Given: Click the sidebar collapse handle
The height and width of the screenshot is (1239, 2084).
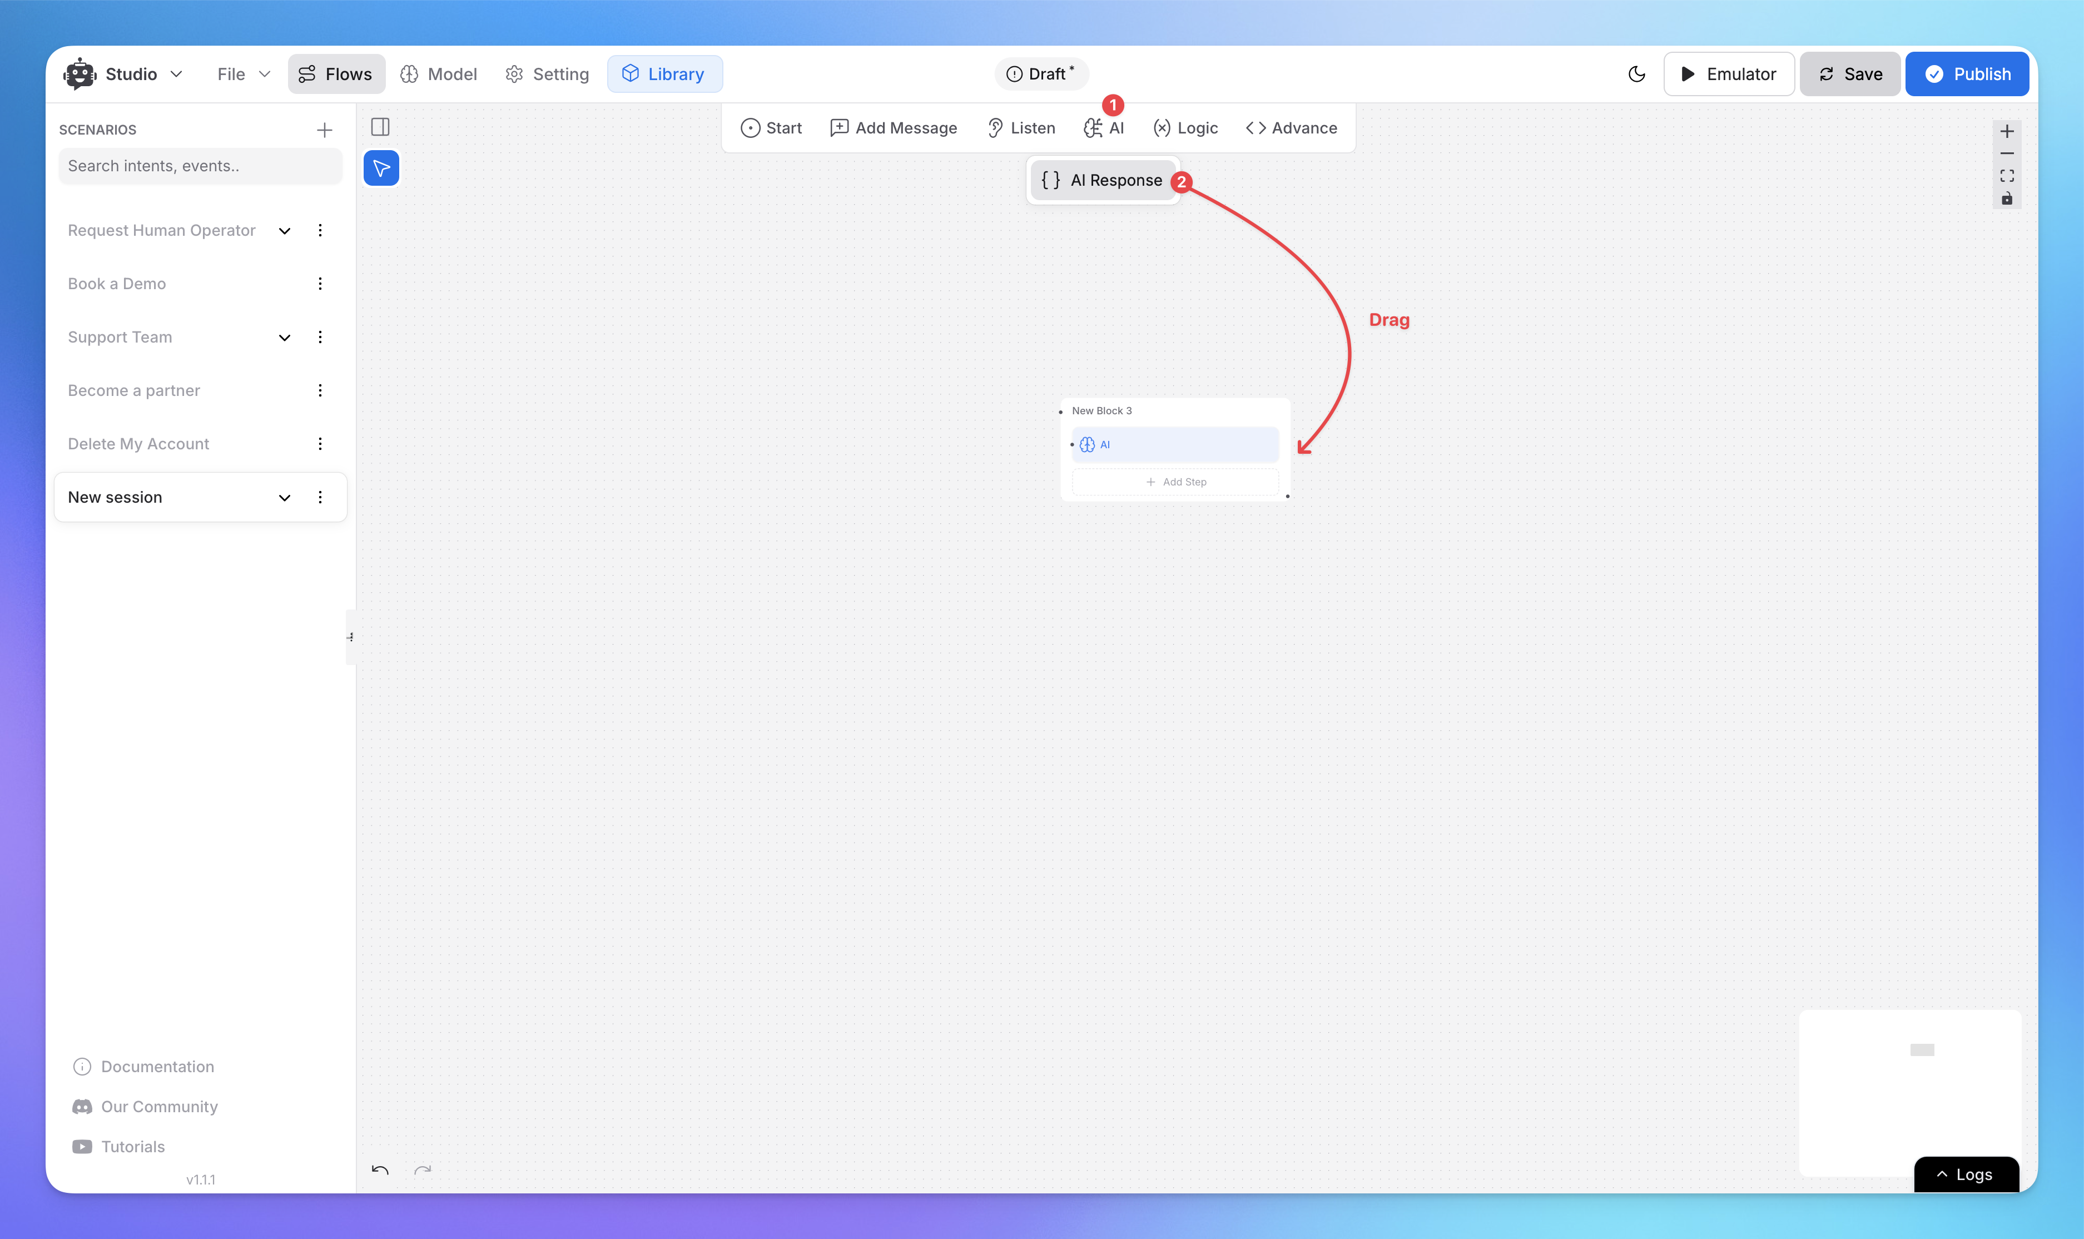Looking at the screenshot, I should 350,637.
